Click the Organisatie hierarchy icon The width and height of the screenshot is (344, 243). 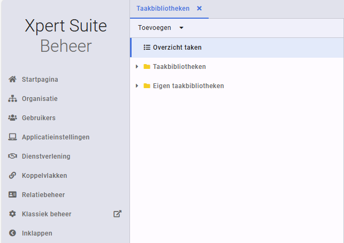coord(12,98)
